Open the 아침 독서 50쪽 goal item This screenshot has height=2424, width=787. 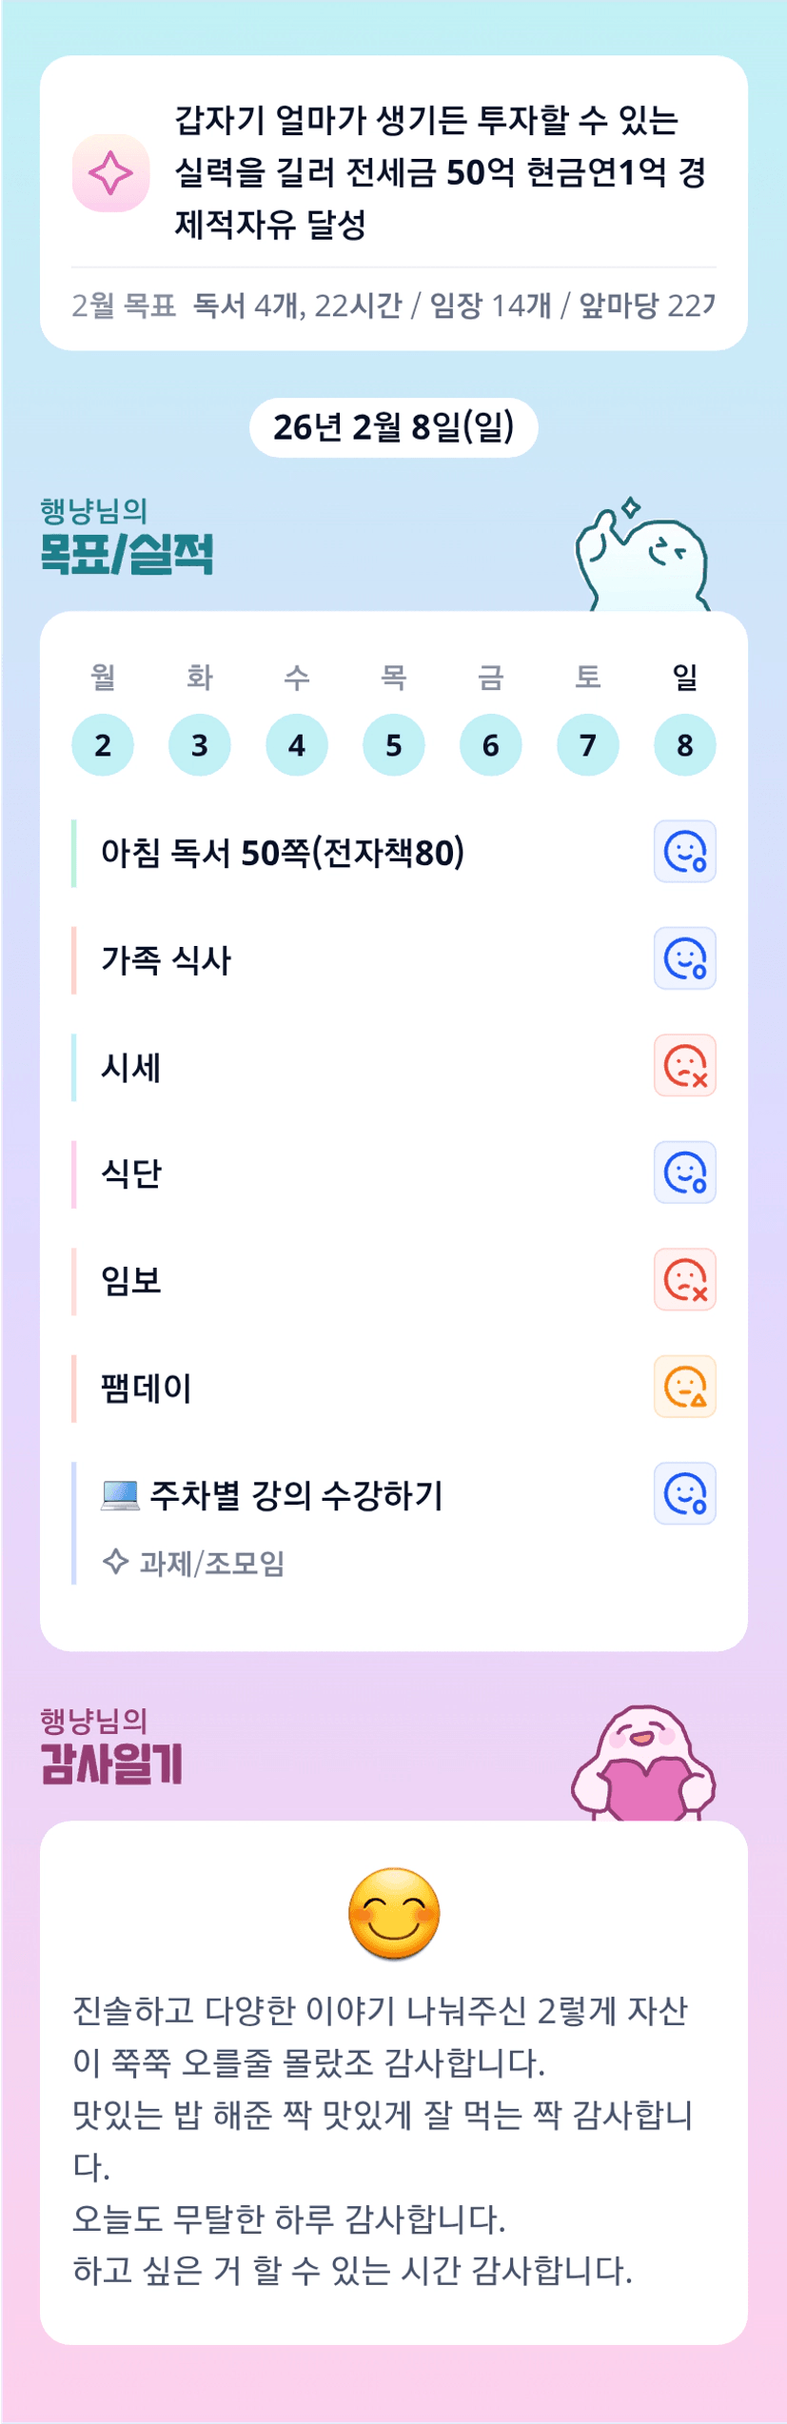pos(283,853)
